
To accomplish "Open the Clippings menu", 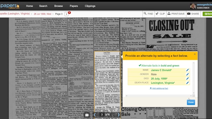I will point(90,6).
